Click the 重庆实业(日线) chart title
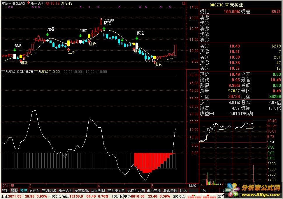This screenshot has height=199, width=283. 13,3
